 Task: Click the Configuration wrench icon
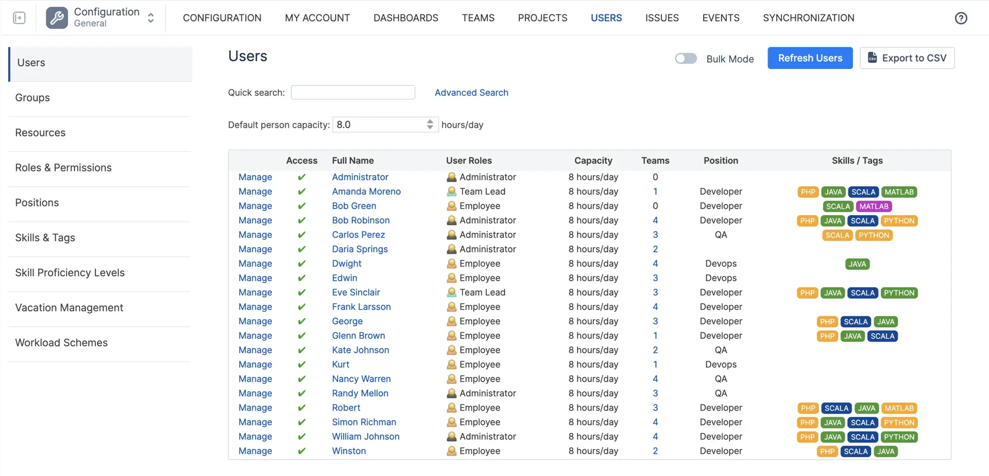click(x=57, y=18)
